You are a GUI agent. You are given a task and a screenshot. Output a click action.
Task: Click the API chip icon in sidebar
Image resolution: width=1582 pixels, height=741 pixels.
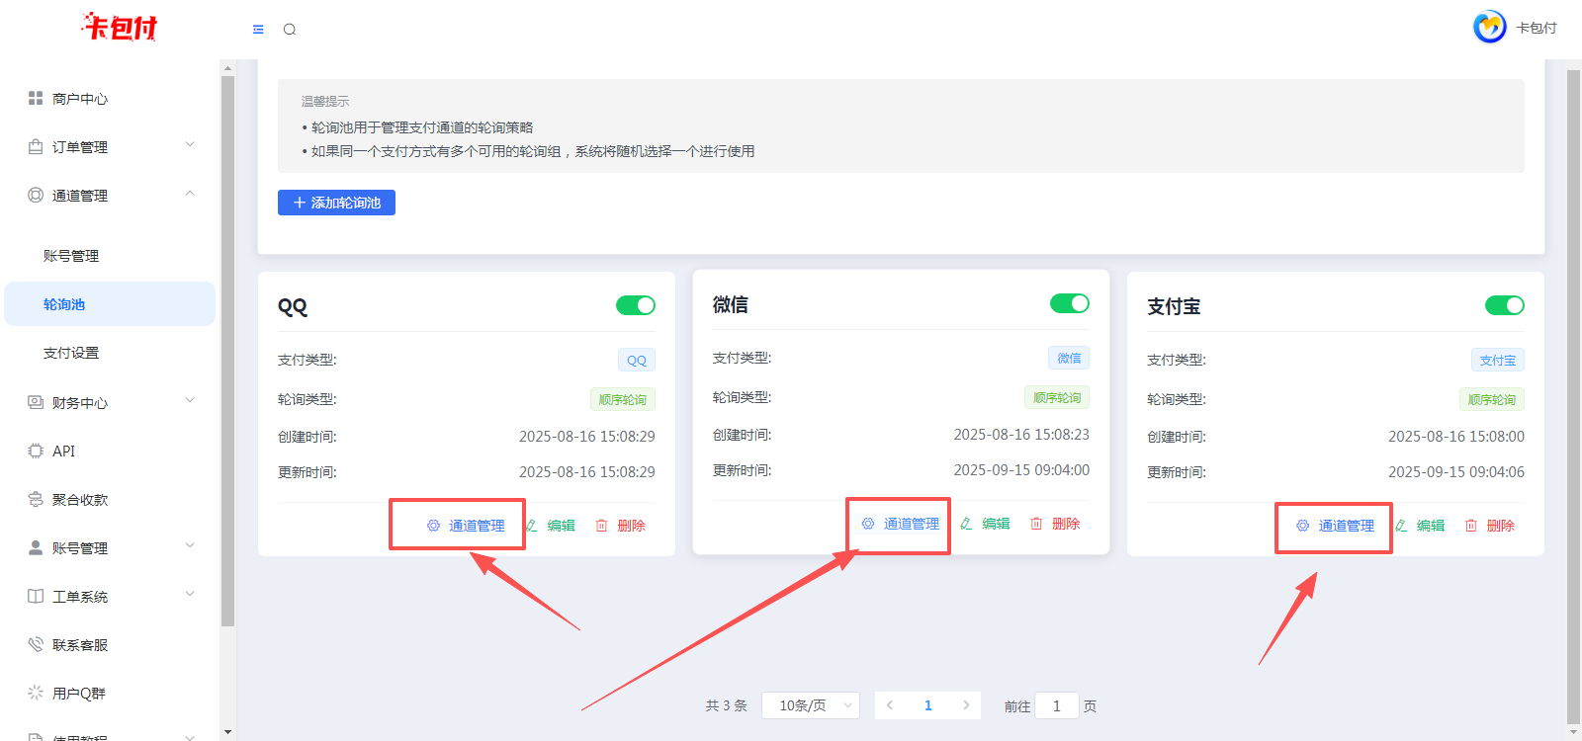(x=36, y=451)
